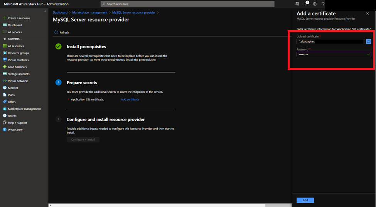Click the horizontal scrollbar at bottom
Viewport: 376px width, 207px height.
(x=170, y=205)
